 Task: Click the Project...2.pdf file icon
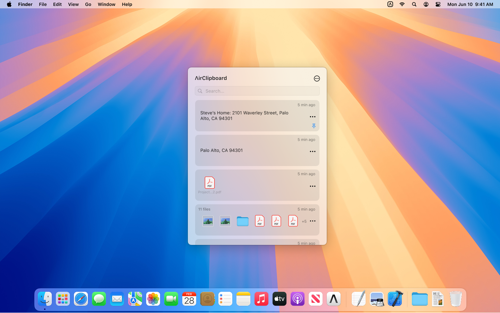point(210,182)
